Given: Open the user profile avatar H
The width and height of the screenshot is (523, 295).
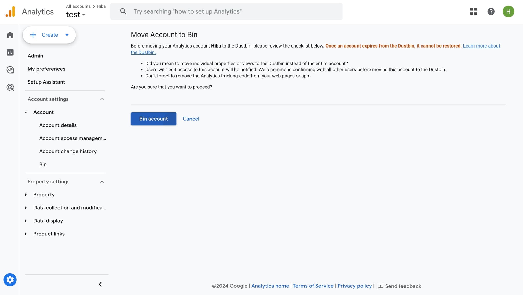Looking at the screenshot, I should click(x=508, y=11).
